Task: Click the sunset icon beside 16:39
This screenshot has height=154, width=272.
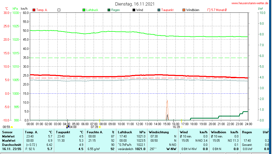Action: tap(182, 127)
